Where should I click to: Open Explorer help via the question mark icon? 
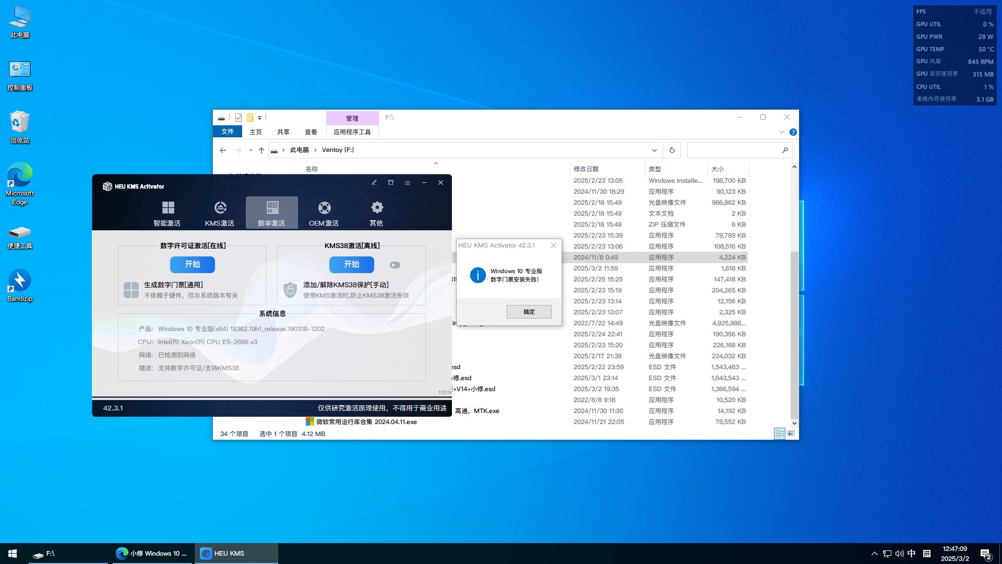coord(793,132)
